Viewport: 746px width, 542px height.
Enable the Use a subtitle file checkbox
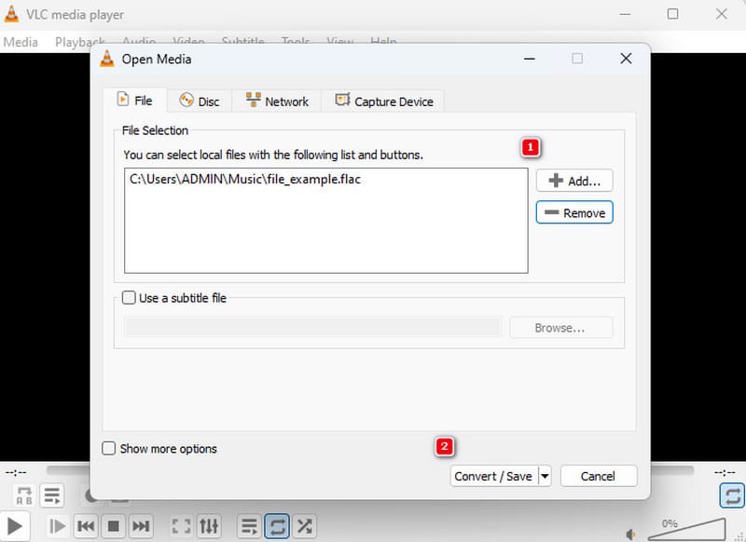click(128, 297)
